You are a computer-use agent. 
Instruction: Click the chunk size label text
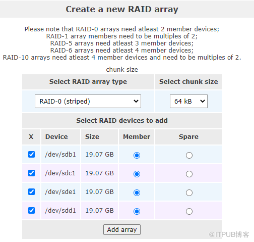pos(122,70)
